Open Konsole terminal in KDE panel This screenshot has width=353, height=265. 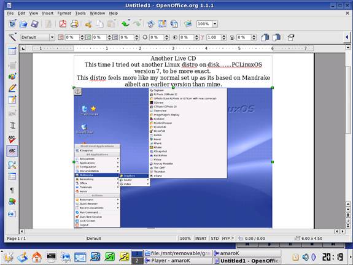tap(52, 256)
